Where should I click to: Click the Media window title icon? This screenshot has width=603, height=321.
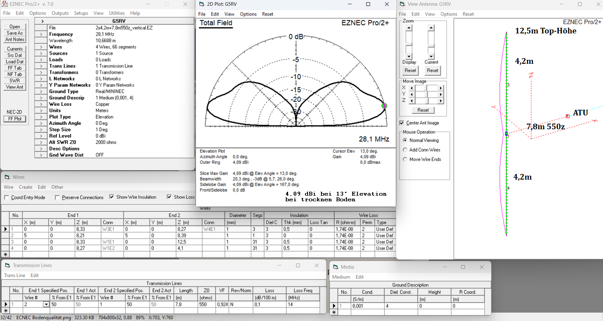tap(335, 267)
